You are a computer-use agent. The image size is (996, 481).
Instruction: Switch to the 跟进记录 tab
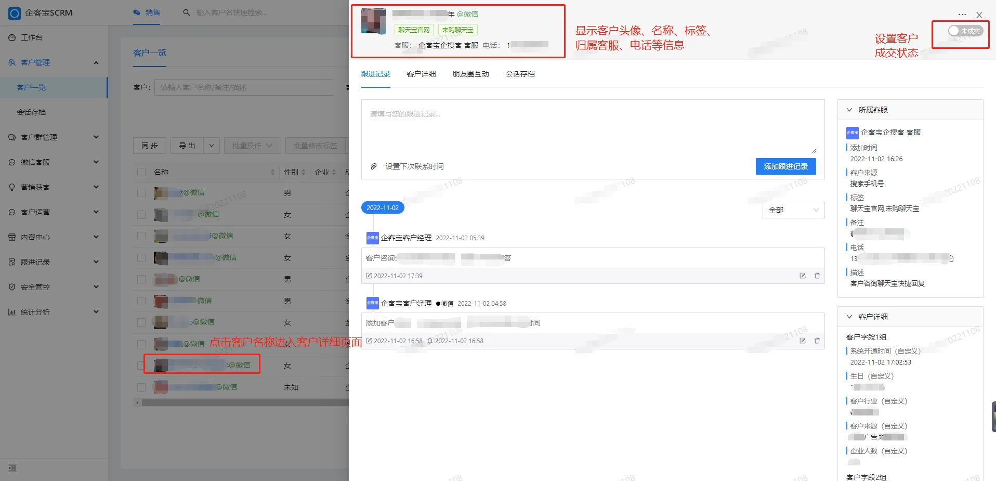[376, 74]
